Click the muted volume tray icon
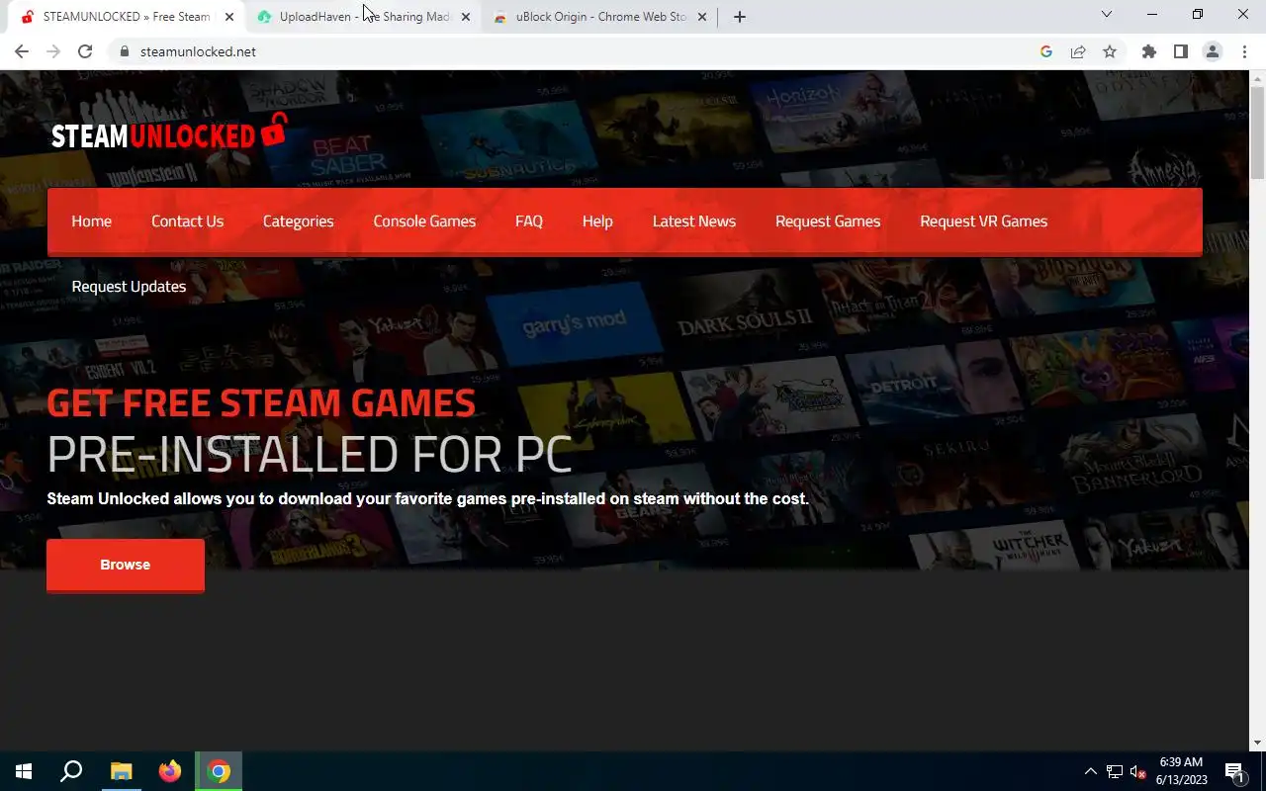Viewport: 1266px width, 791px height. point(1138,771)
